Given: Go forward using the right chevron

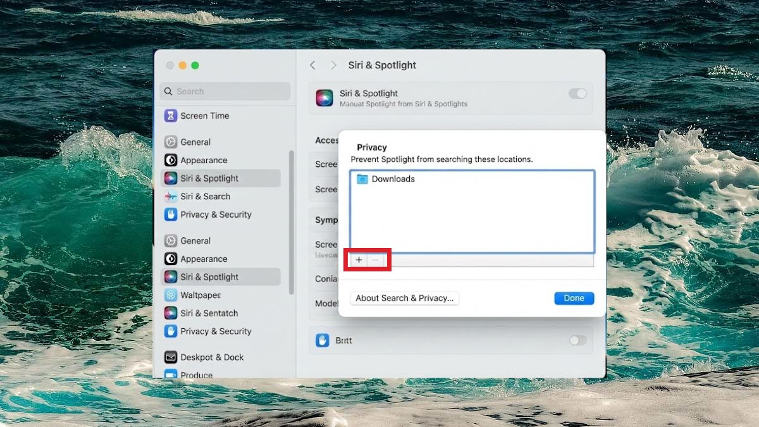Looking at the screenshot, I should (333, 65).
